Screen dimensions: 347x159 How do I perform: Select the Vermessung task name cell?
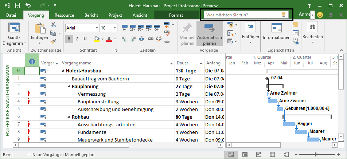[117, 94]
